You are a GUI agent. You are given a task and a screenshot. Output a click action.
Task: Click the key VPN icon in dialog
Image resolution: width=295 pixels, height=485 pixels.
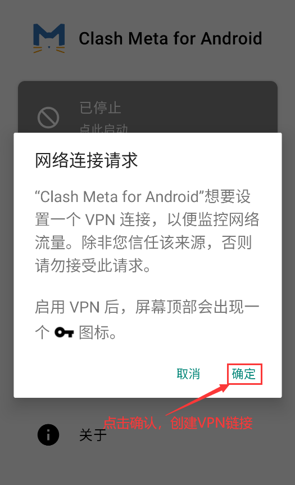coord(64,333)
